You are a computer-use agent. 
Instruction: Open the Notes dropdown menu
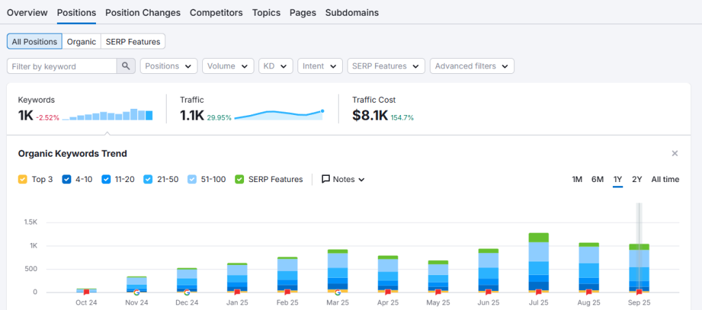343,179
